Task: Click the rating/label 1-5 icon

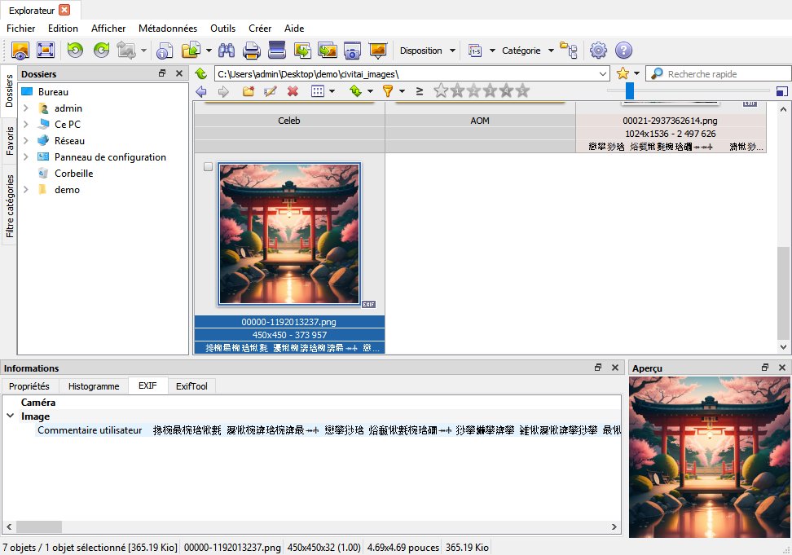Action: tap(475, 51)
